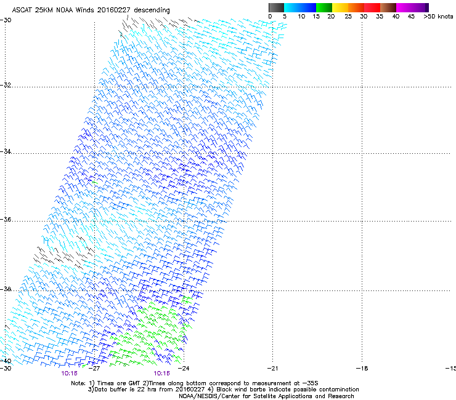Click the magenta 40-45 knots color segment
The image size is (456, 400).
(x=404, y=7)
